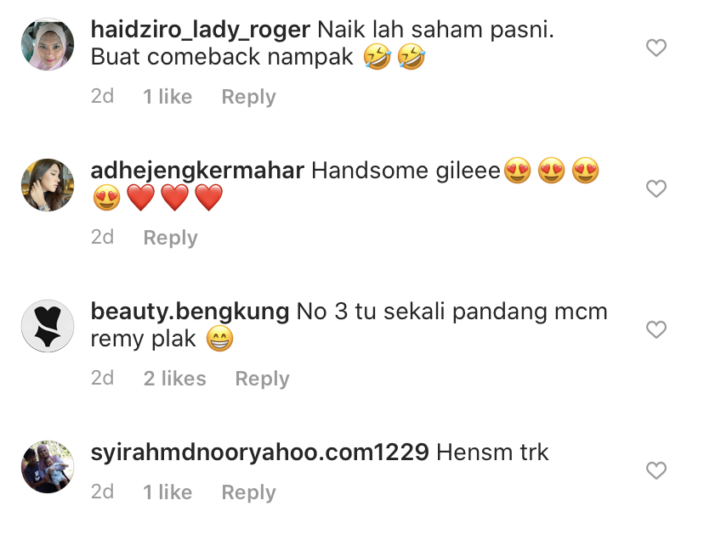Image resolution: width=704 pixels, height=534 pixels.
Task: Open username syirahmdnooryahoo.com1229
Action: (260, 452)
